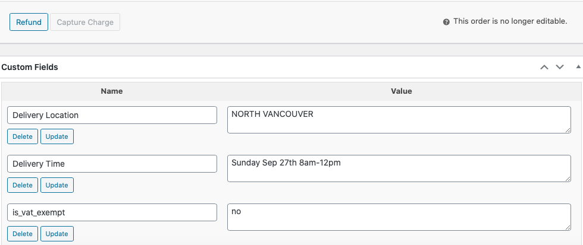Delete the is_vat_exempt custom field
Viewport: 583px width, 245px height.
[23, 234]
